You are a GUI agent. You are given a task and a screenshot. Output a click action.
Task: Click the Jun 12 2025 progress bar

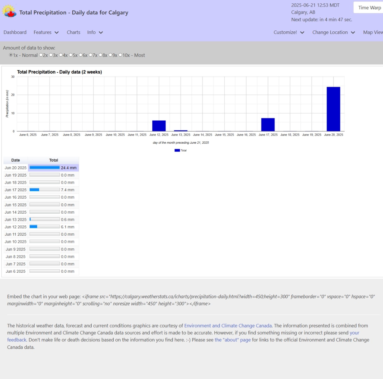pos(45,227)
